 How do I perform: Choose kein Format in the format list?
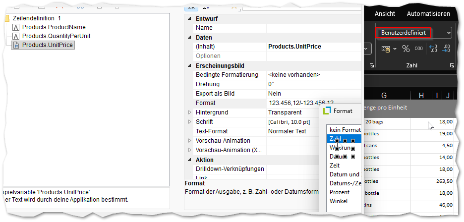coord(345,130)
